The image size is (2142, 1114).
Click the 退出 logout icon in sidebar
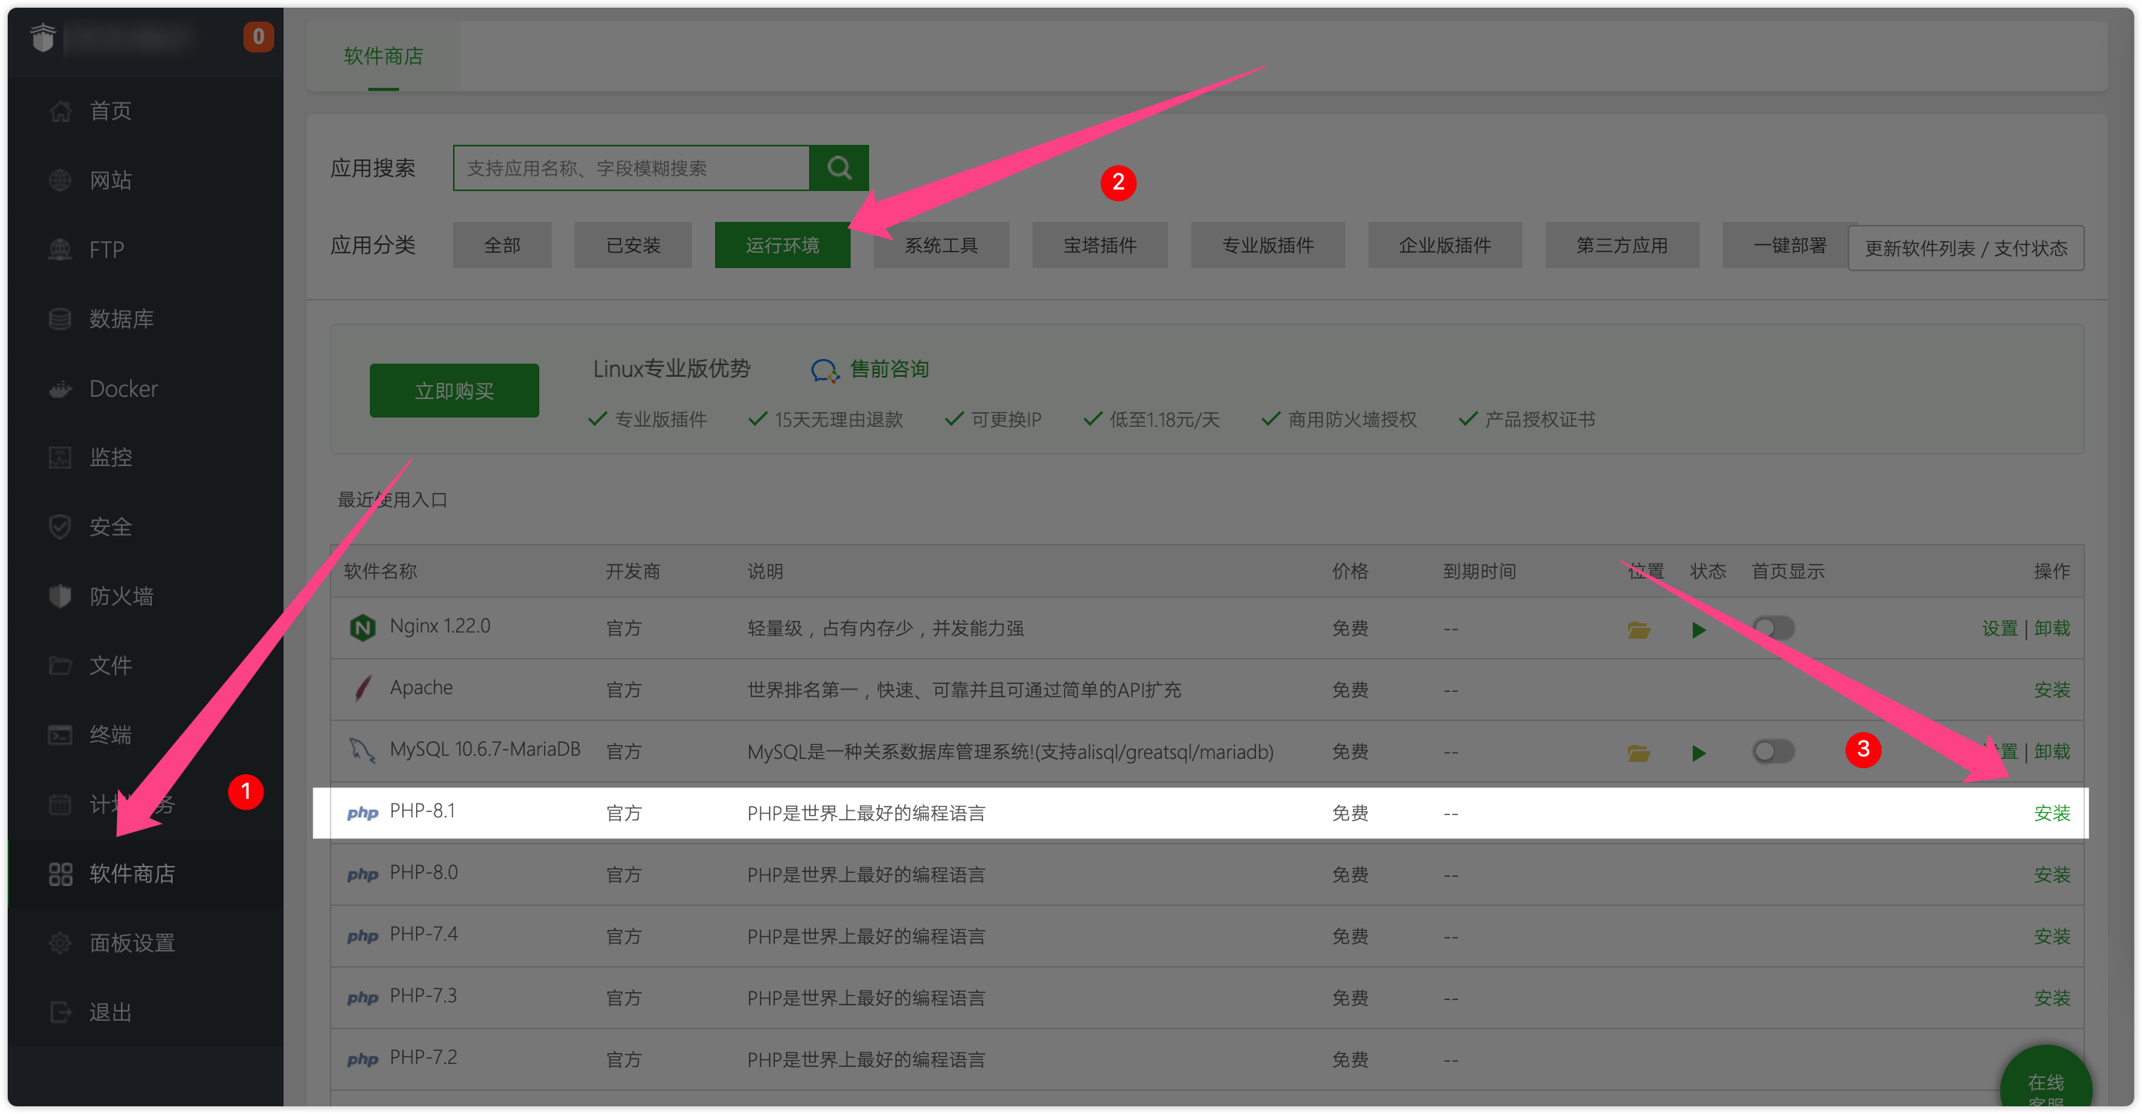(x=60, y=1012)
